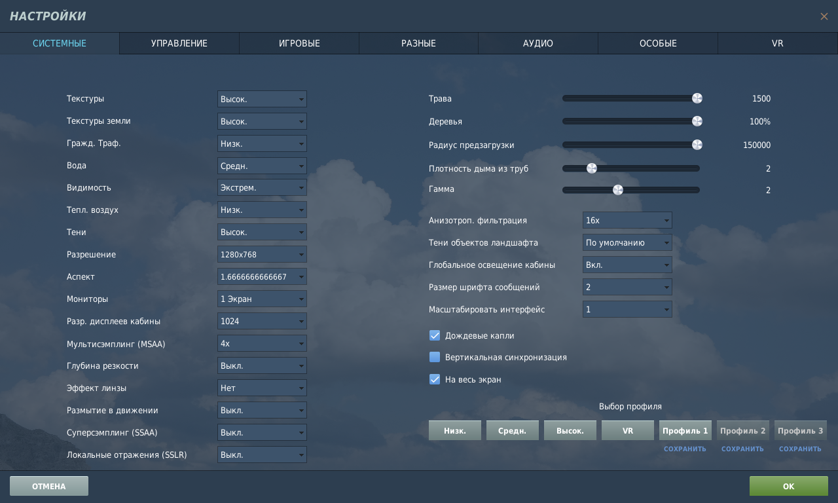
Task: Apply the Средн. preset profile
Action: point(513,430)
